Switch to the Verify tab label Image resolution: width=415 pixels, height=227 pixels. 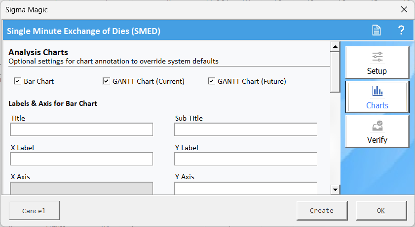(377, 140)
